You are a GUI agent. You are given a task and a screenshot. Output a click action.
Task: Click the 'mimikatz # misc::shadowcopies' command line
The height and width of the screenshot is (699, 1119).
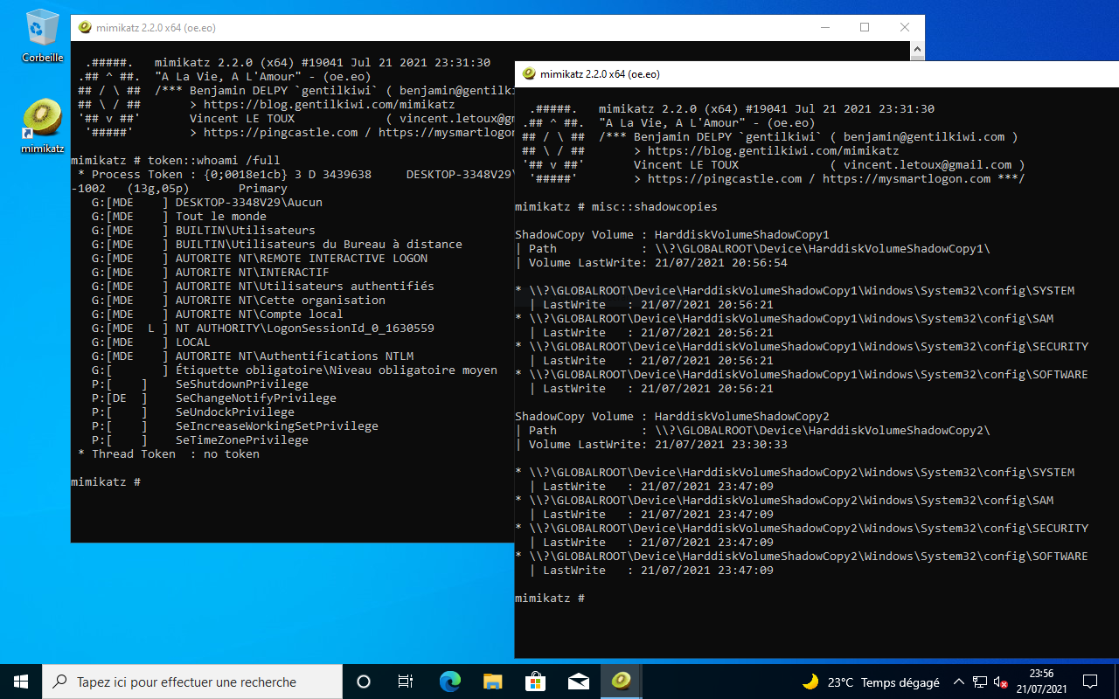coord(616,207)
